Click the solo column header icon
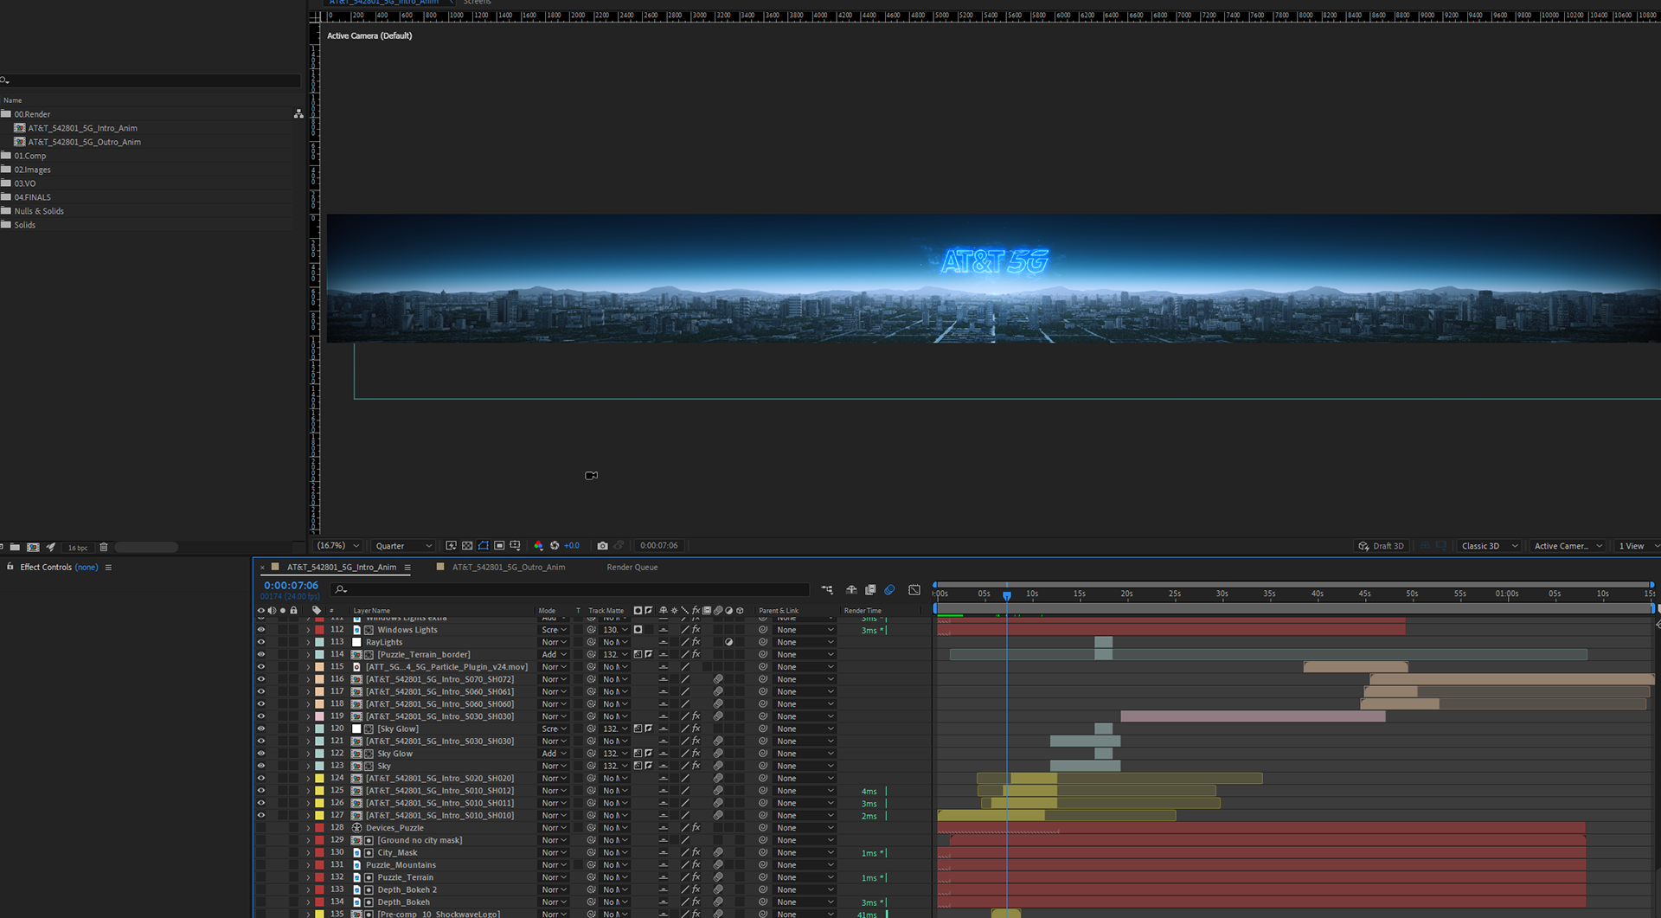The image size is (1661, 918). coord(283,611)
